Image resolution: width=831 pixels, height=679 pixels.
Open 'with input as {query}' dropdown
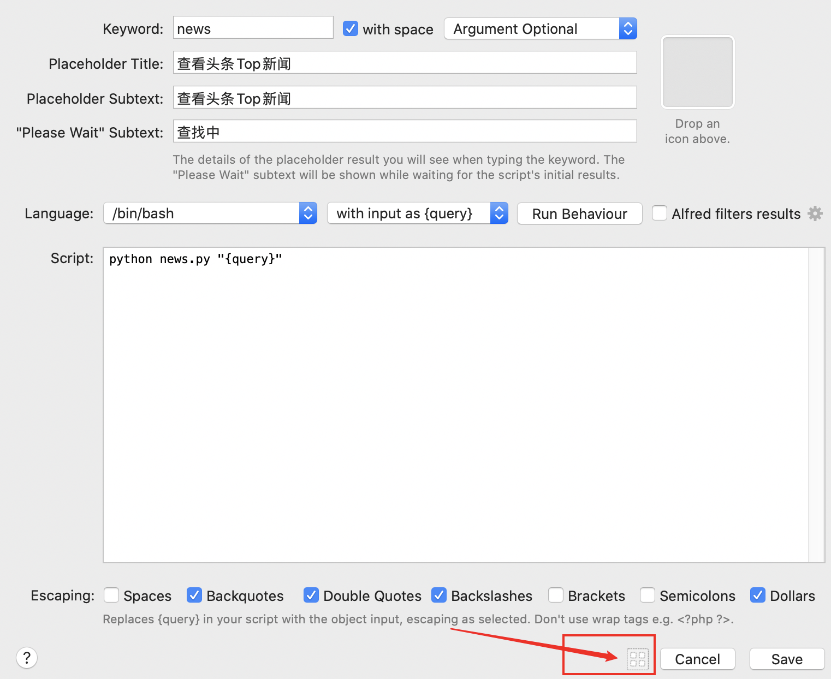418,213
